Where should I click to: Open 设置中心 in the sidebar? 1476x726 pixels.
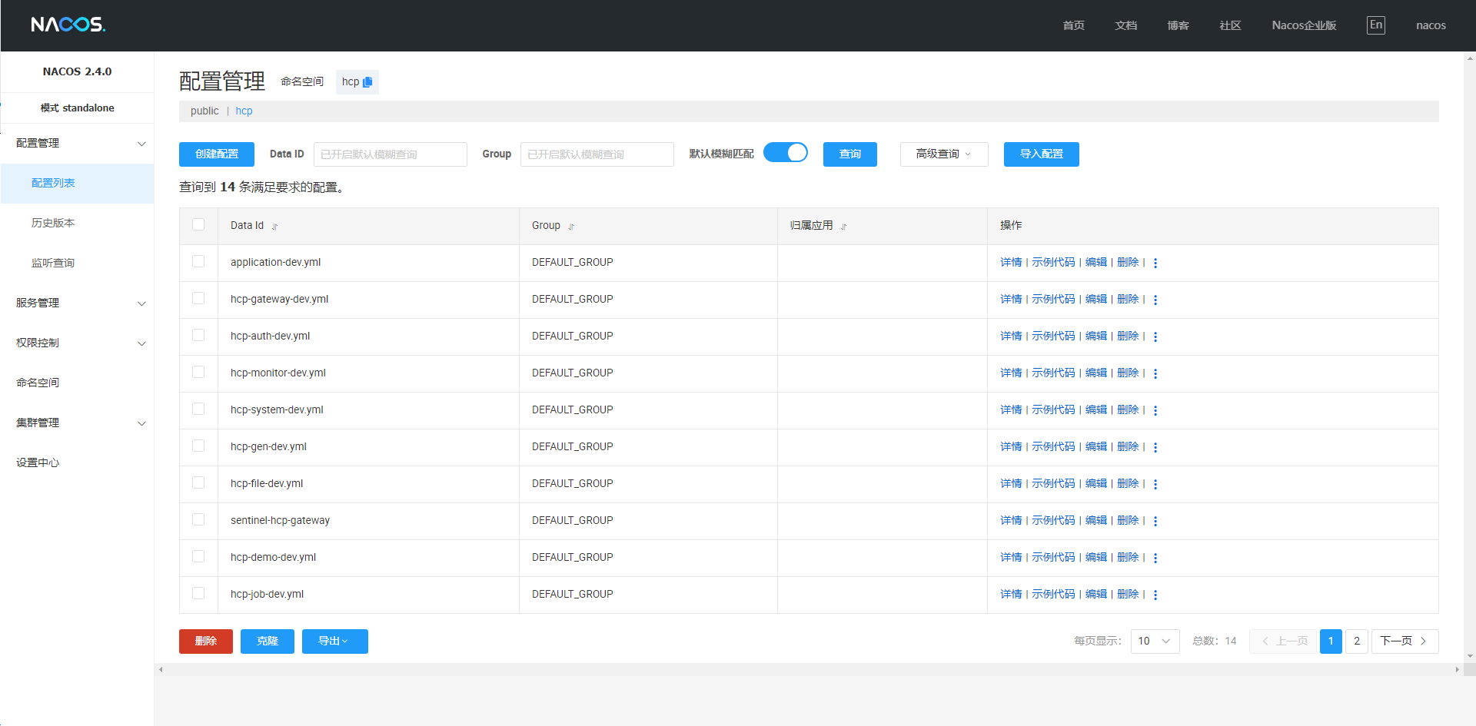tap(77, 463)
